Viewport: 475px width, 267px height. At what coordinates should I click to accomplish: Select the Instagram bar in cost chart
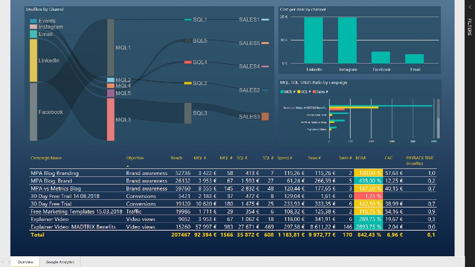pos(347,40)
